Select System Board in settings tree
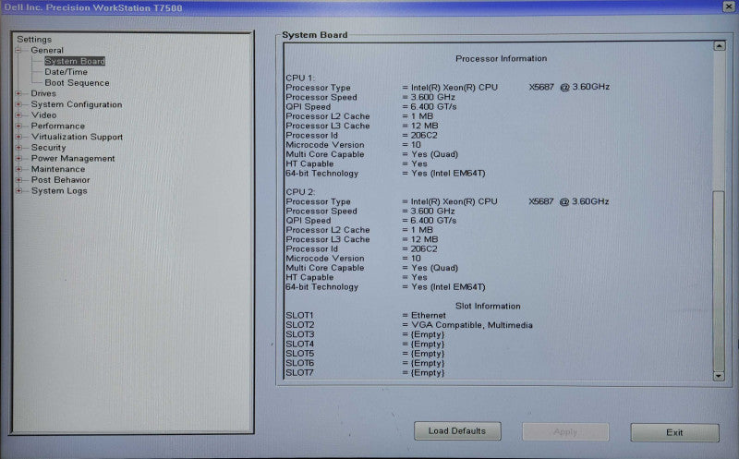This screenshot has height=459, width=739. point(75,61)
